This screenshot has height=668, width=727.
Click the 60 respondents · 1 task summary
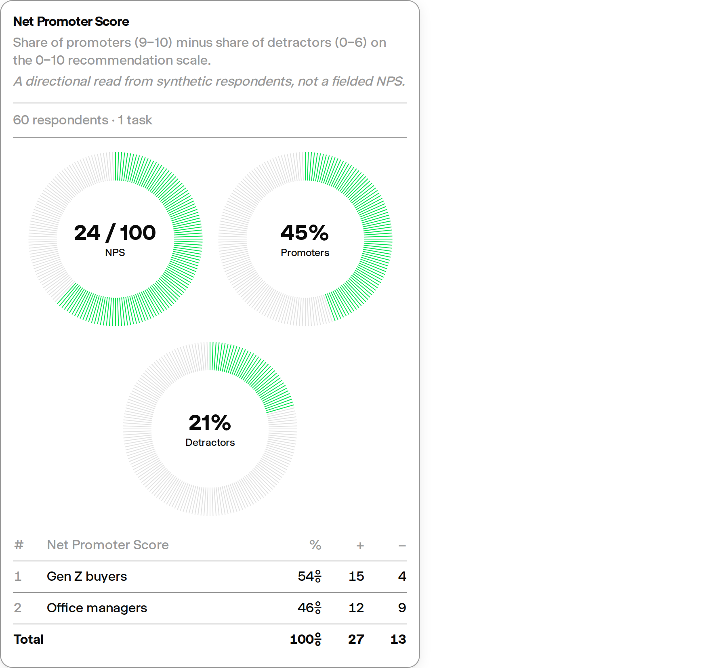point(82,120)
